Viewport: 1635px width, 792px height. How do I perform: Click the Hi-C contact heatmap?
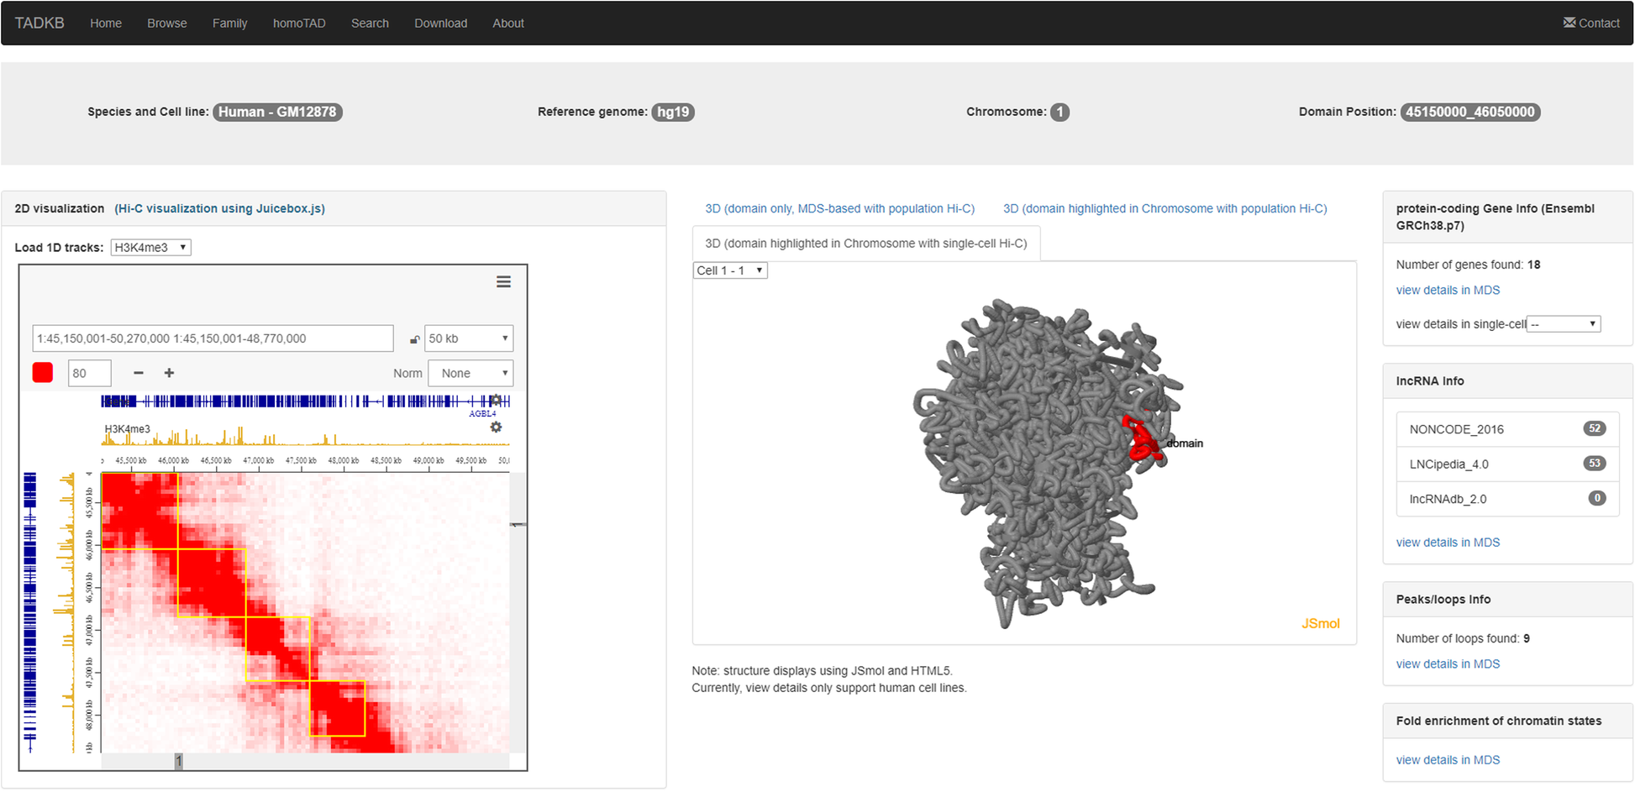point(305,612)
